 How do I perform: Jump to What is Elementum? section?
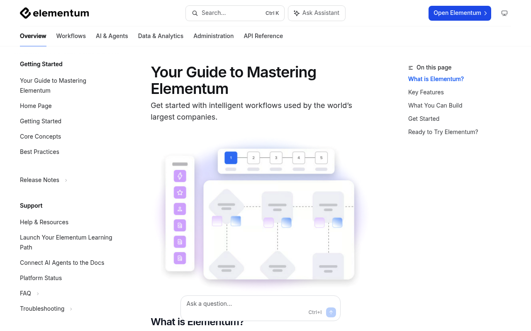click(x=436, y=79)
